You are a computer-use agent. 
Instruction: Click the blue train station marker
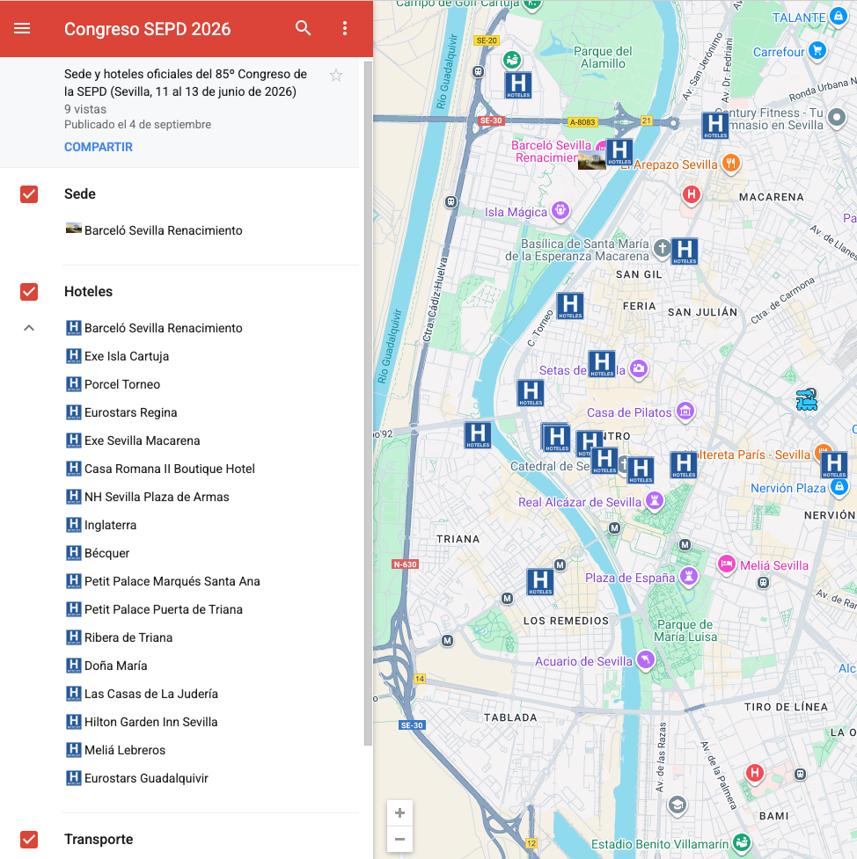point(806,399)
